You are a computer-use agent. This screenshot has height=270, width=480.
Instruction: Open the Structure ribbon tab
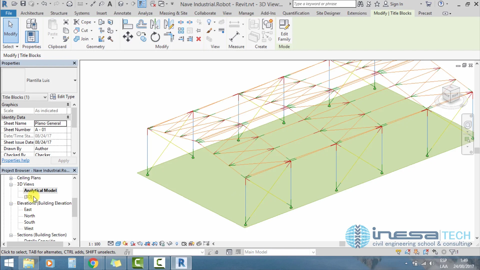59,13
